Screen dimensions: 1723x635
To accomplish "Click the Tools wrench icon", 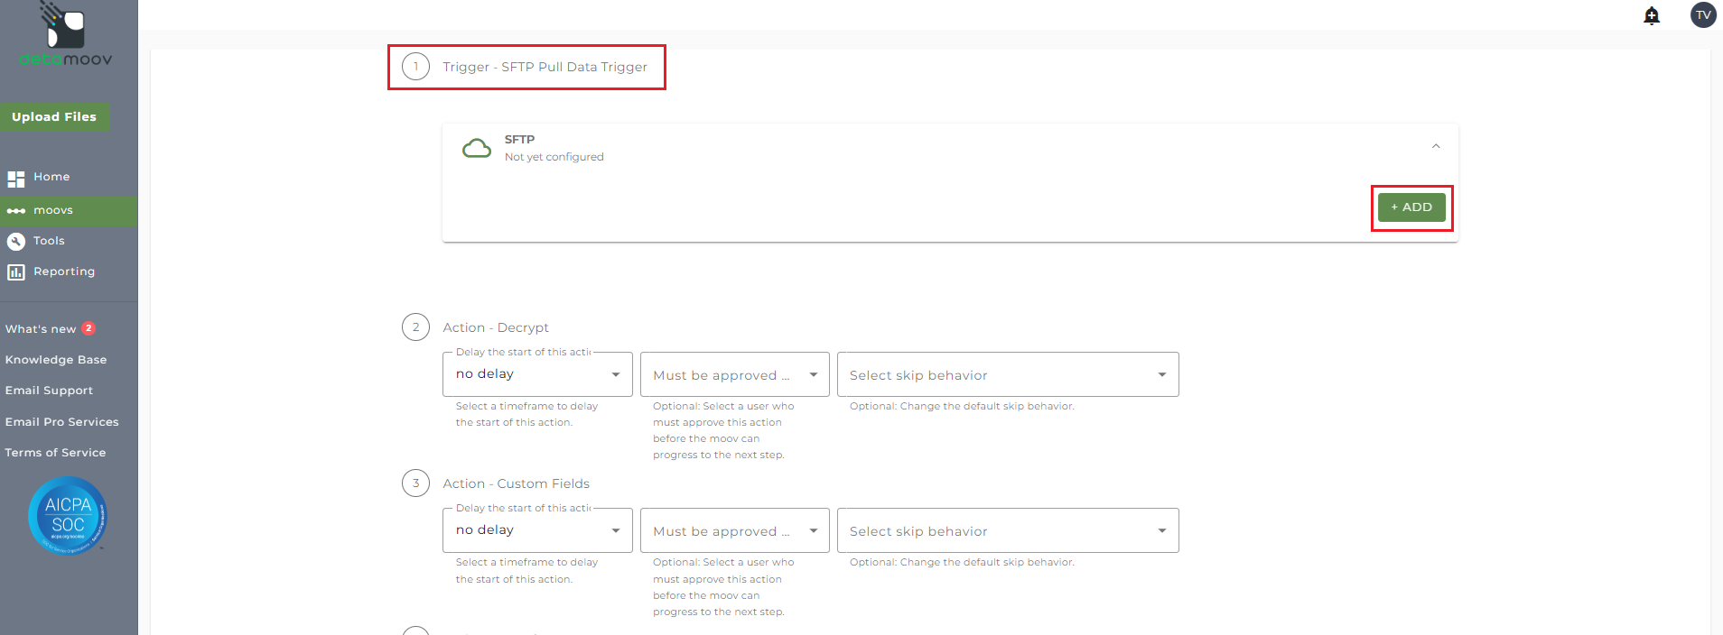I will (x=16, y=241).
